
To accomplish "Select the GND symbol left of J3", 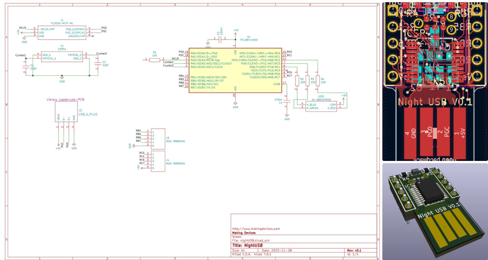I will 131,146.
